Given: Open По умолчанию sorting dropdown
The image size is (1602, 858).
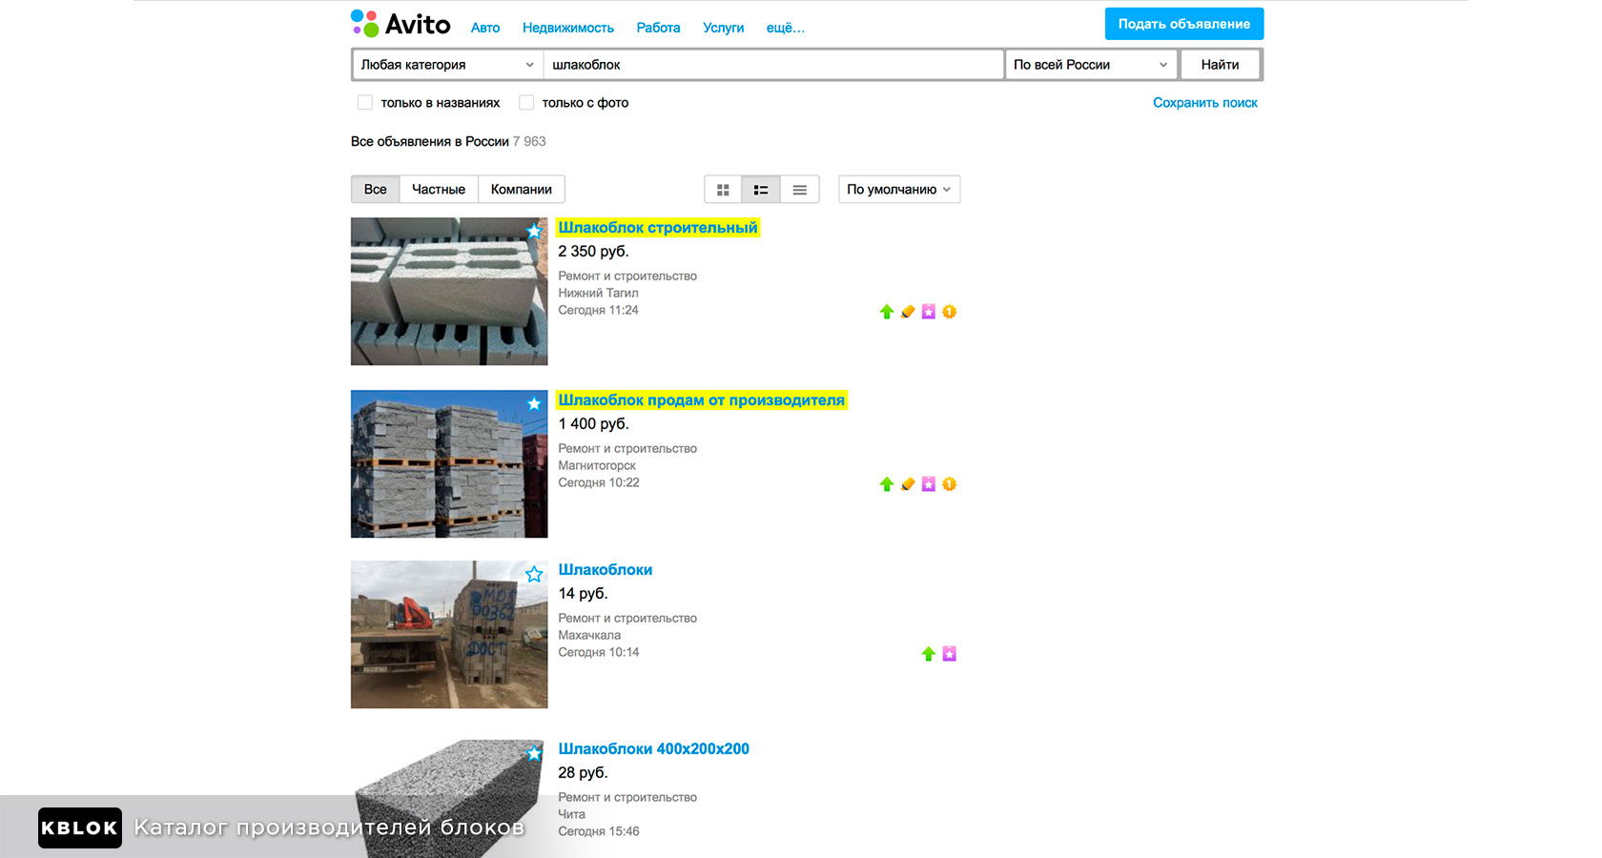Looking at the screenshot, I should [x=899, y=190].
